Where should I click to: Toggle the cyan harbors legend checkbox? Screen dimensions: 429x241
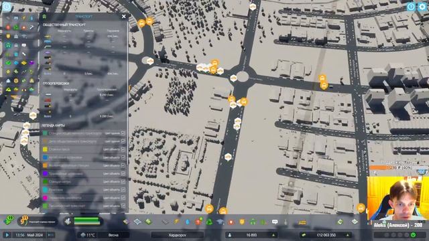tap(123, 189)
